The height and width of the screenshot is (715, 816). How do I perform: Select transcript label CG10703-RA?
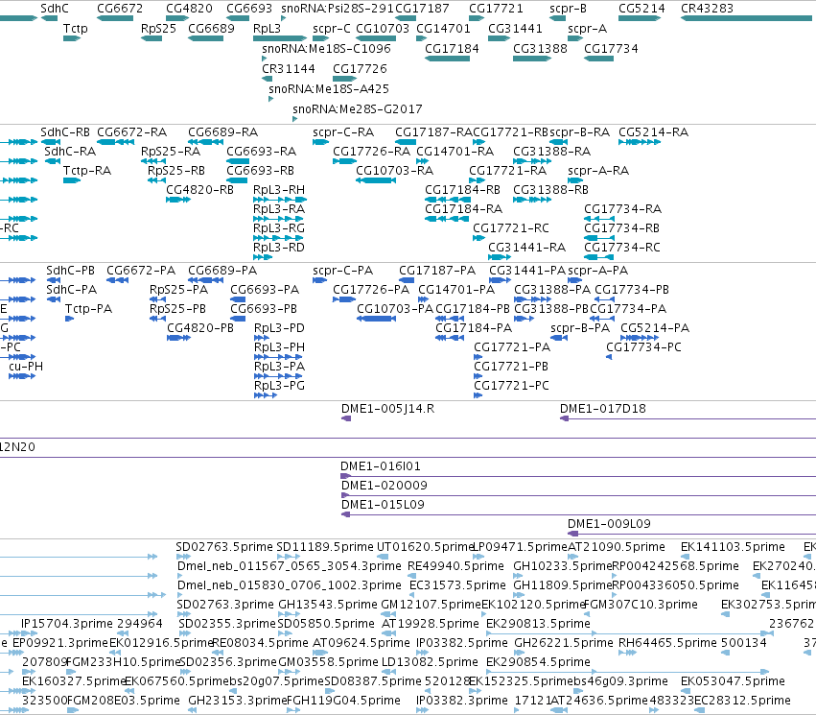394,171
